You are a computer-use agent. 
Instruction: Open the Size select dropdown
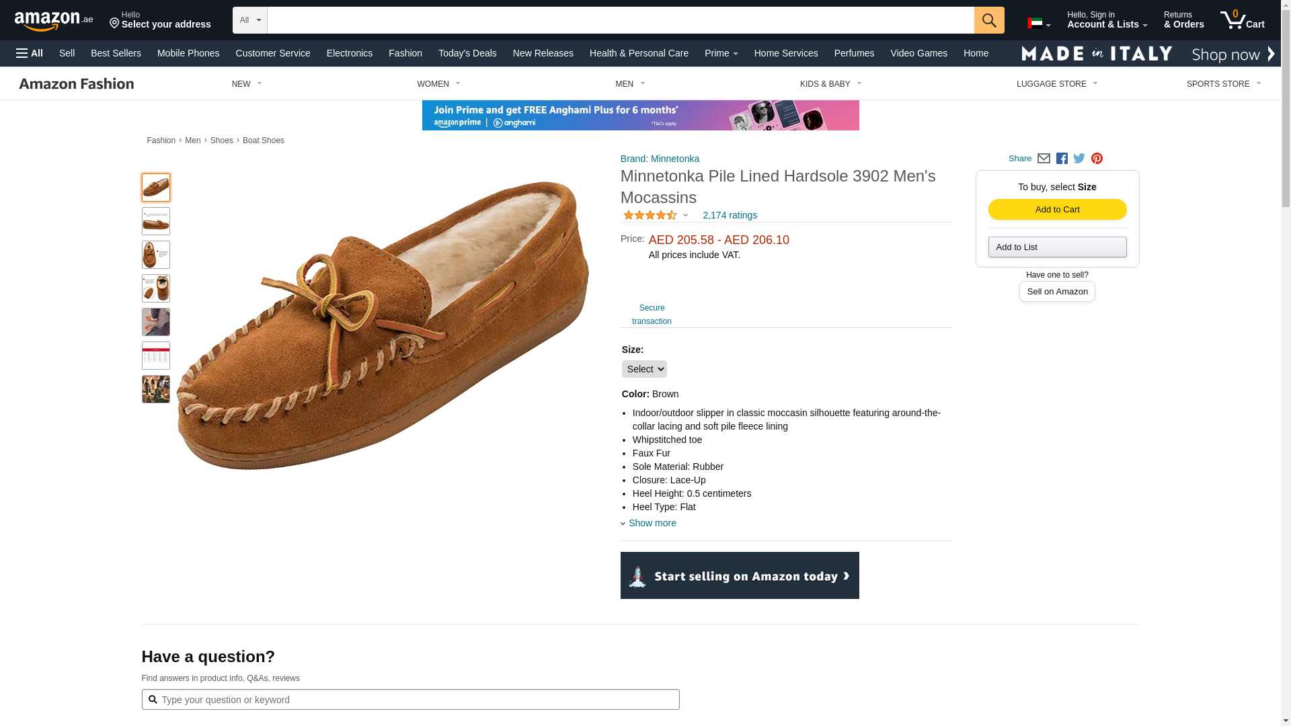[644, 369]
